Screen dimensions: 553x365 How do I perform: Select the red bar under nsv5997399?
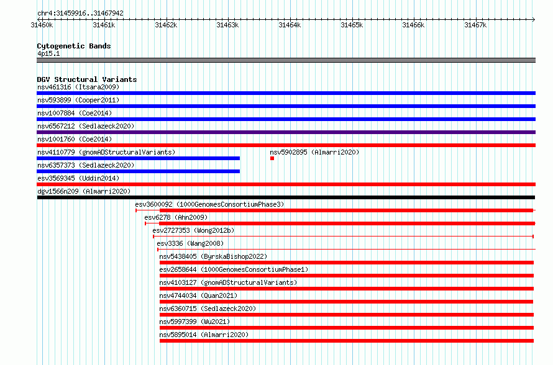(347, 328)
